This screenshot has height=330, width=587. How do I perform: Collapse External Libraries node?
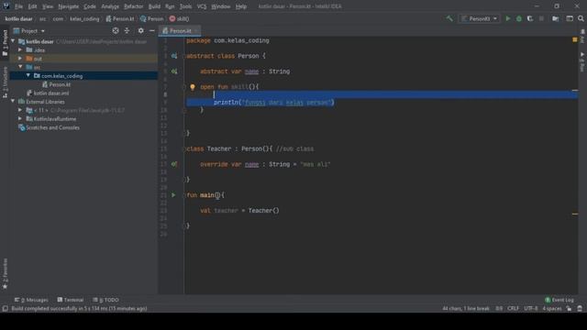coord(14,102)
